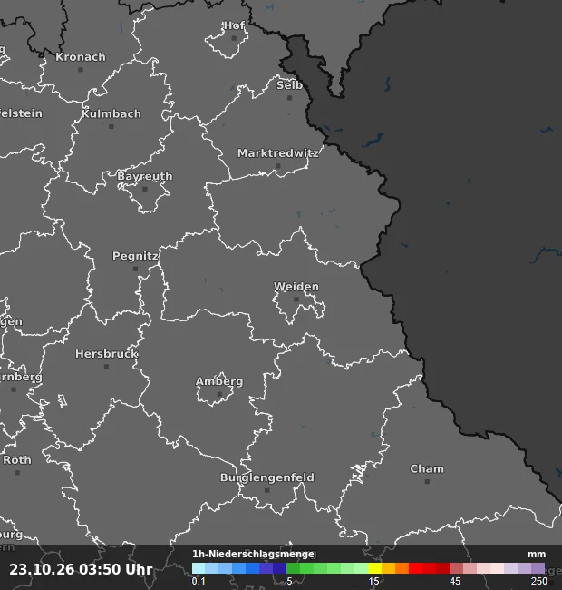Click the Amberg city marker square

tap(219, 394)
